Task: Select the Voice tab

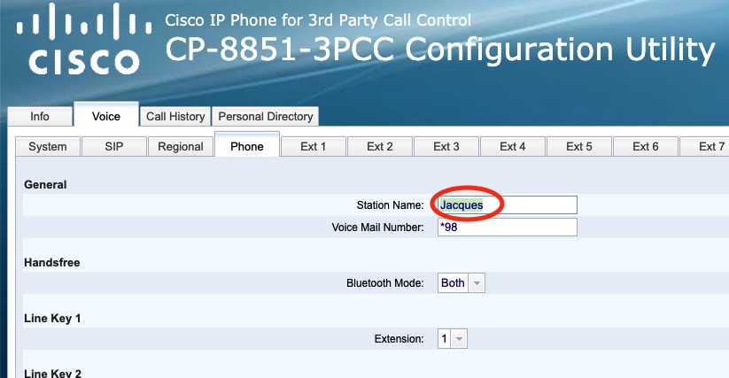Action: (106, 116)
